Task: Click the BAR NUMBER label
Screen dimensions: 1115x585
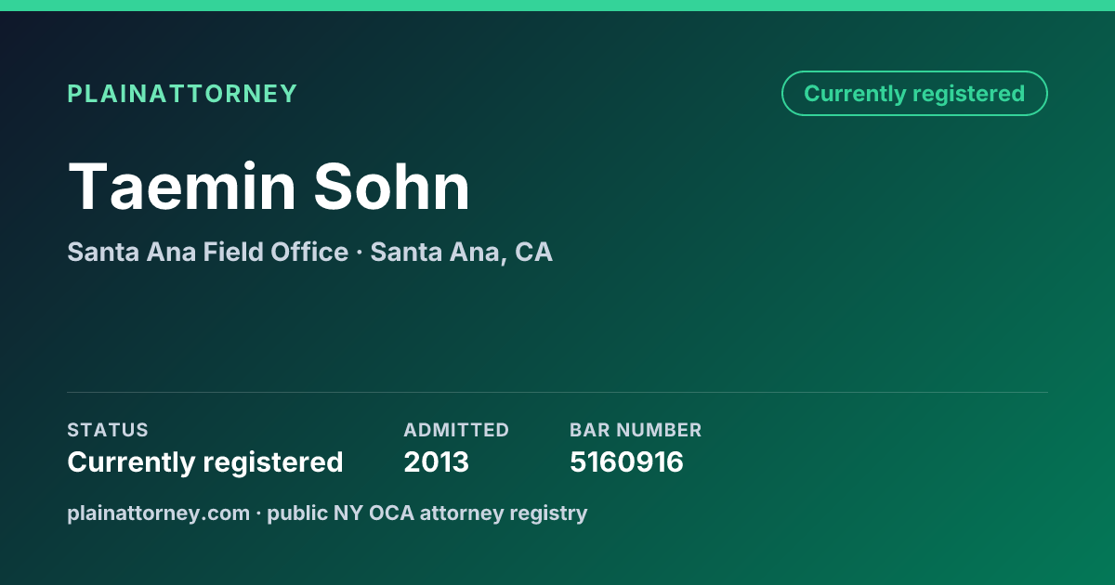Action: click(636, 430)
